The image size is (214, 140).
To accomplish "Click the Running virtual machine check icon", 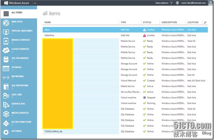I will 145,103.
